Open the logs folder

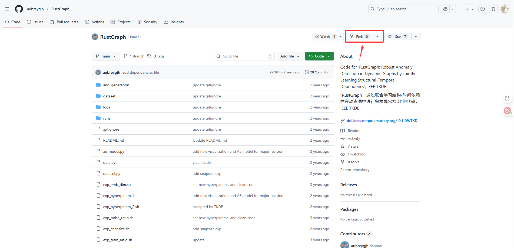pyautogui.click(x=107, y=107)
